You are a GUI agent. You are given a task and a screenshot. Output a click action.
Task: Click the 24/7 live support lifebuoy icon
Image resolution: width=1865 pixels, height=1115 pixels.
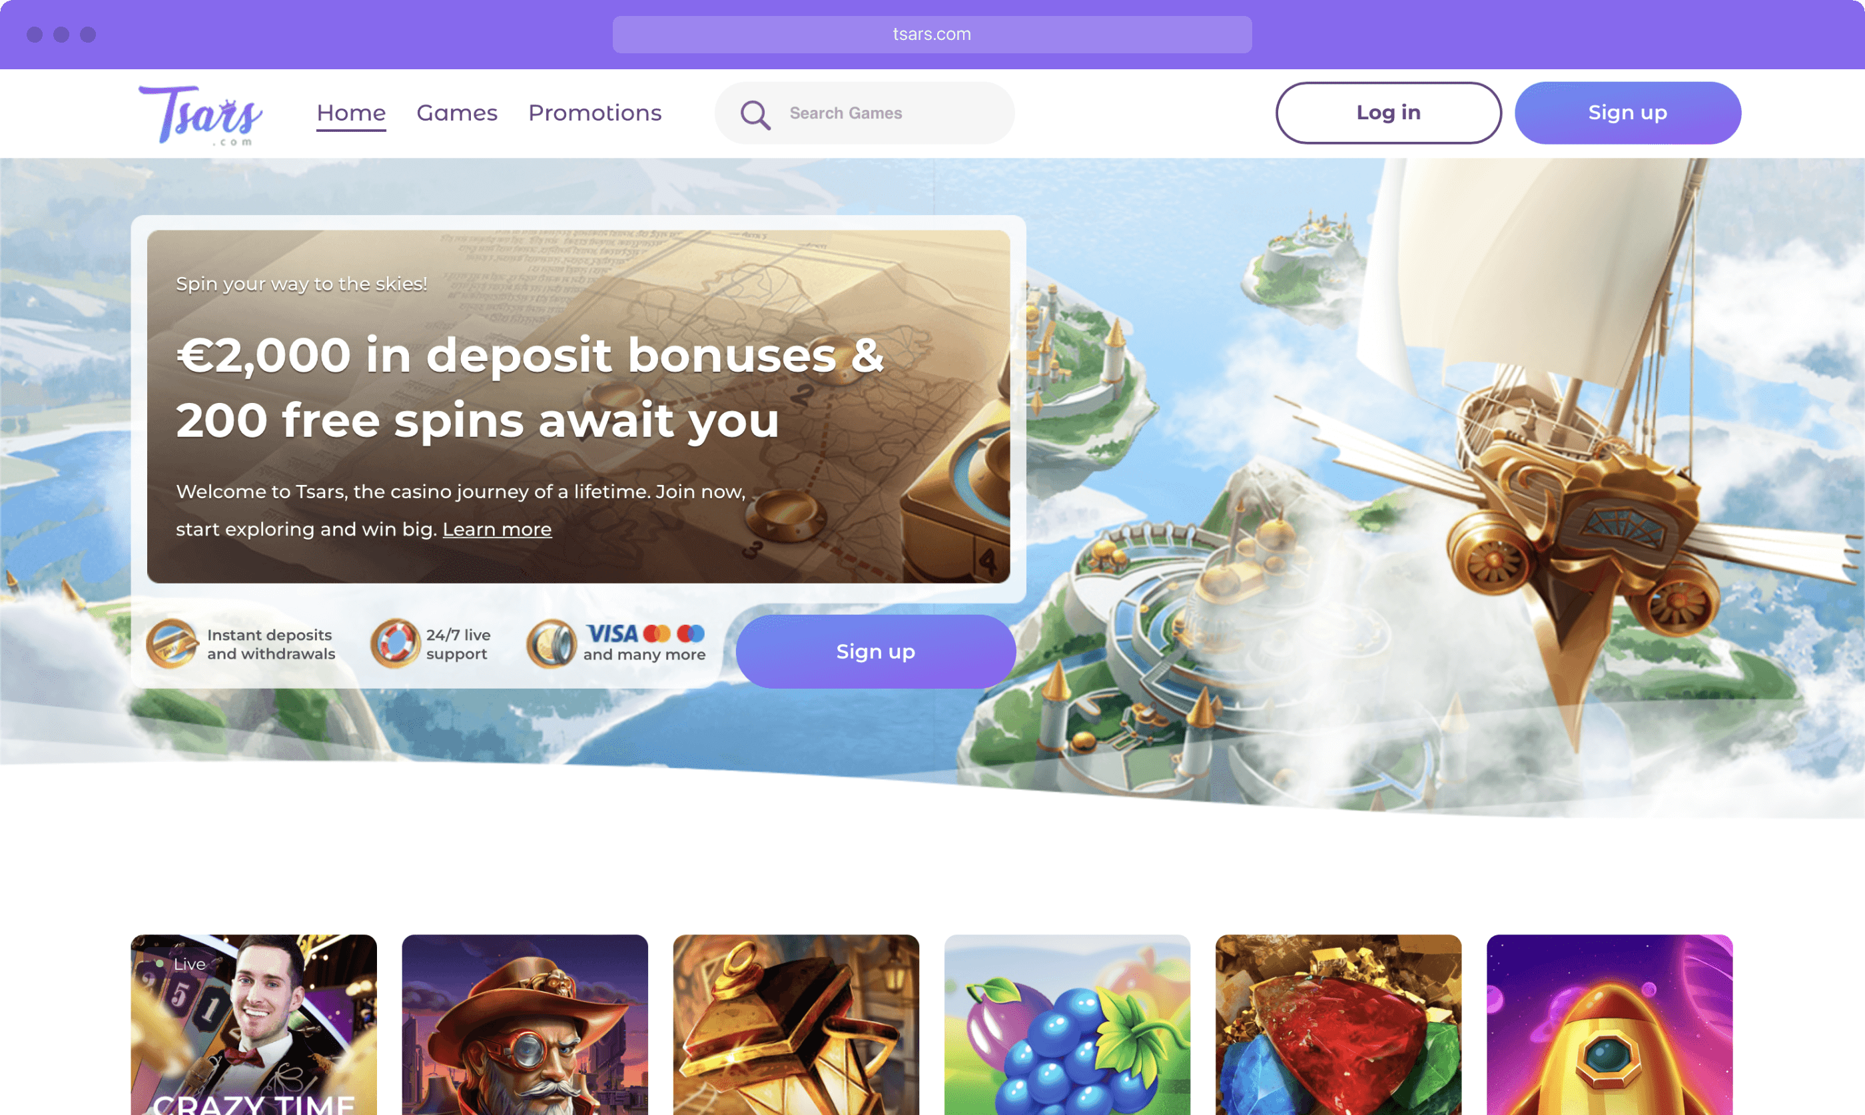(395, 644)
